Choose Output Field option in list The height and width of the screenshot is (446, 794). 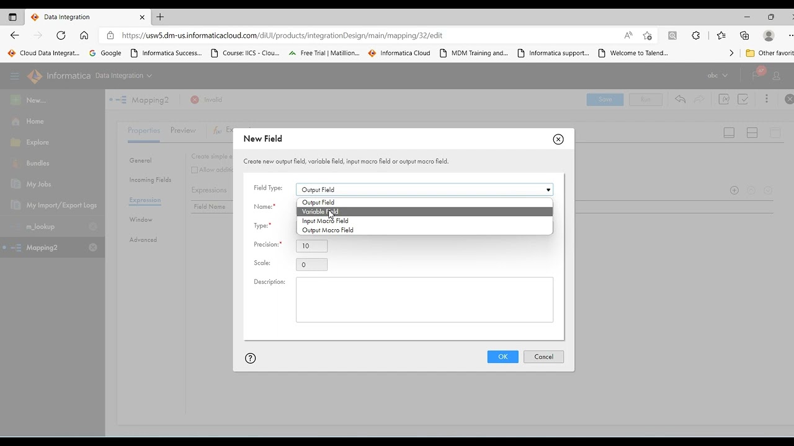[x=424, y=203]
